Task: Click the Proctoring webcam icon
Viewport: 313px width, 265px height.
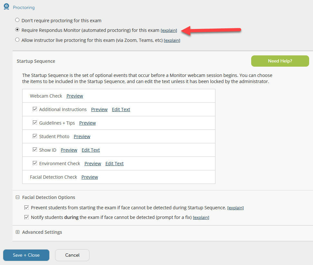Action: click(6, 7)
